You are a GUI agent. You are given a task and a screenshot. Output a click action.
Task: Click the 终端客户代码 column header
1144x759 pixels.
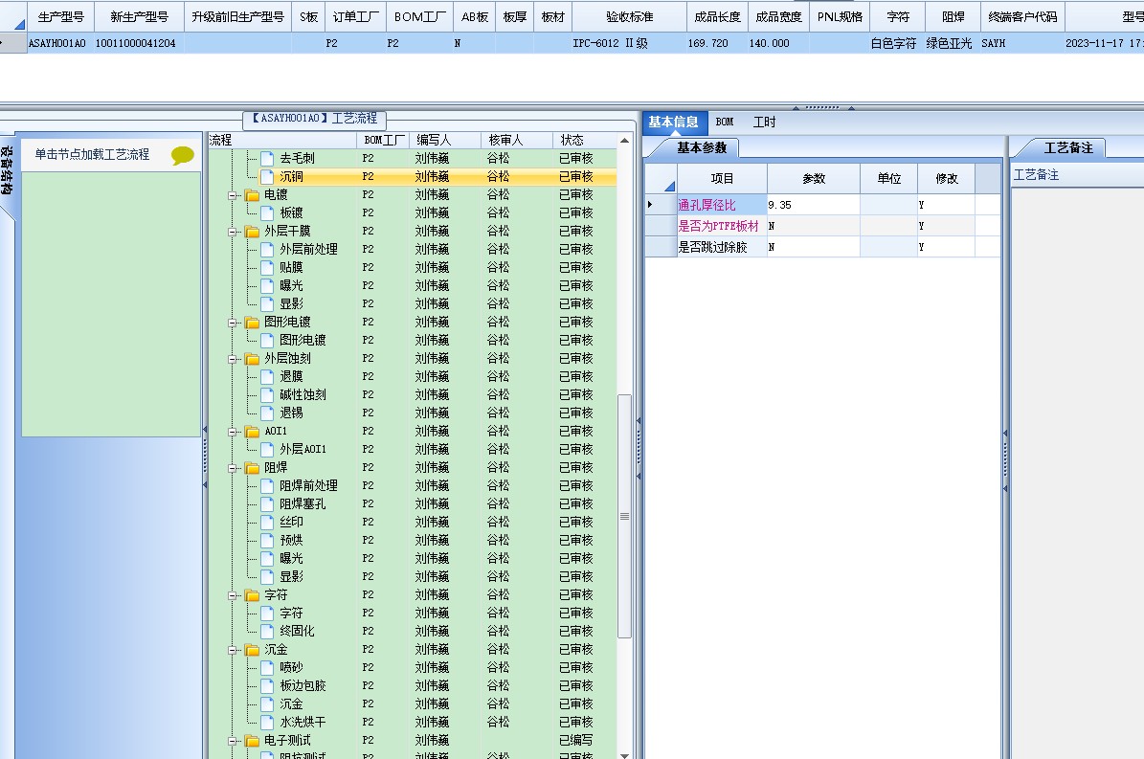click(x=1022, y=17)
